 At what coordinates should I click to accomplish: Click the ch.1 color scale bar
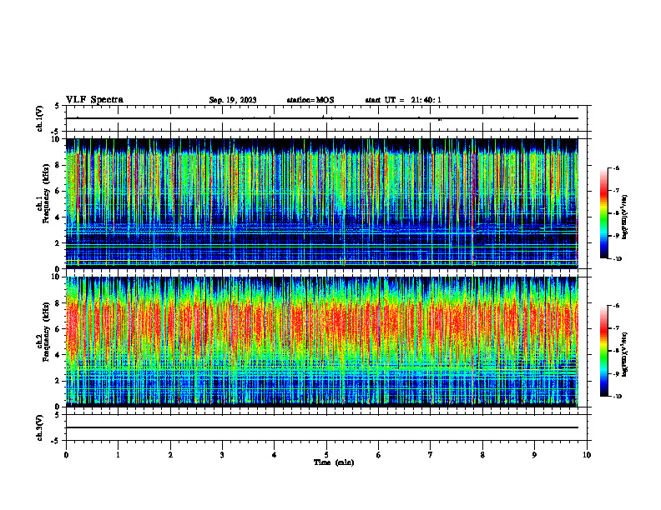click(603, 213)
